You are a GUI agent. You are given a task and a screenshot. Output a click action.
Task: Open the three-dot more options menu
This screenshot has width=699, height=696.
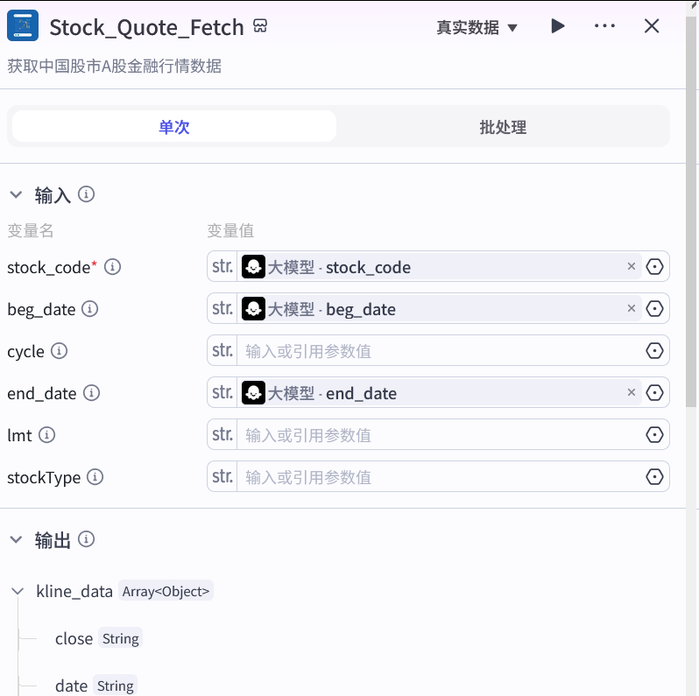click(604, 26)
